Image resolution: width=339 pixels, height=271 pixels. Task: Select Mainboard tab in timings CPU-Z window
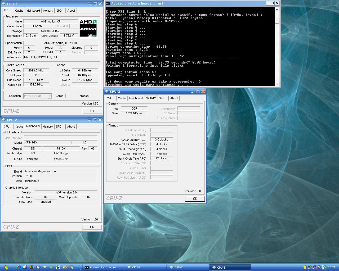point(136,98)
